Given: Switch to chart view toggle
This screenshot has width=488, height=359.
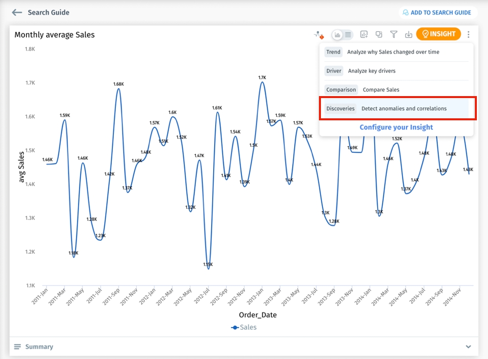Looking at the screenshot, I should [x=338, y=34].
